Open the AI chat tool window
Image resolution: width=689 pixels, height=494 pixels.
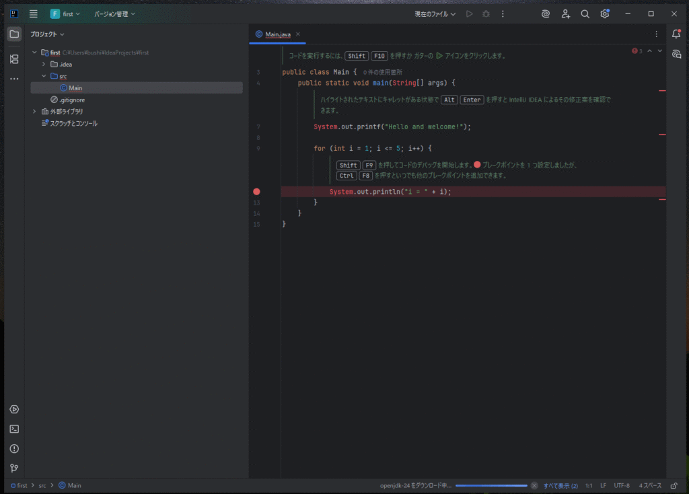click(676, 54)
